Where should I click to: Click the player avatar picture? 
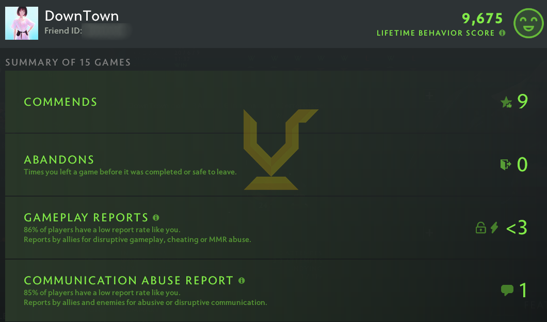22,23
